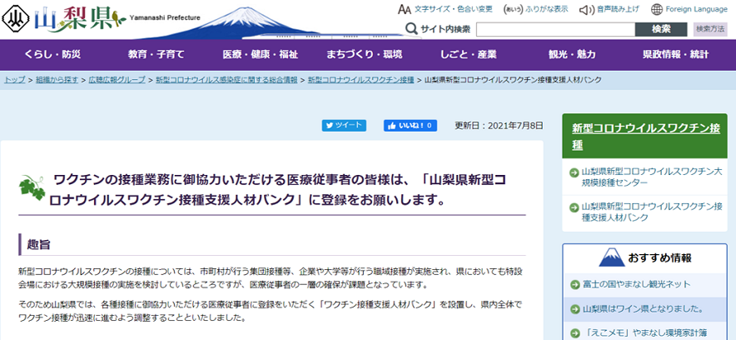Click the 趣旨 section heading
The width and height of the screenshot is (736, 340).
pos(39,245)
